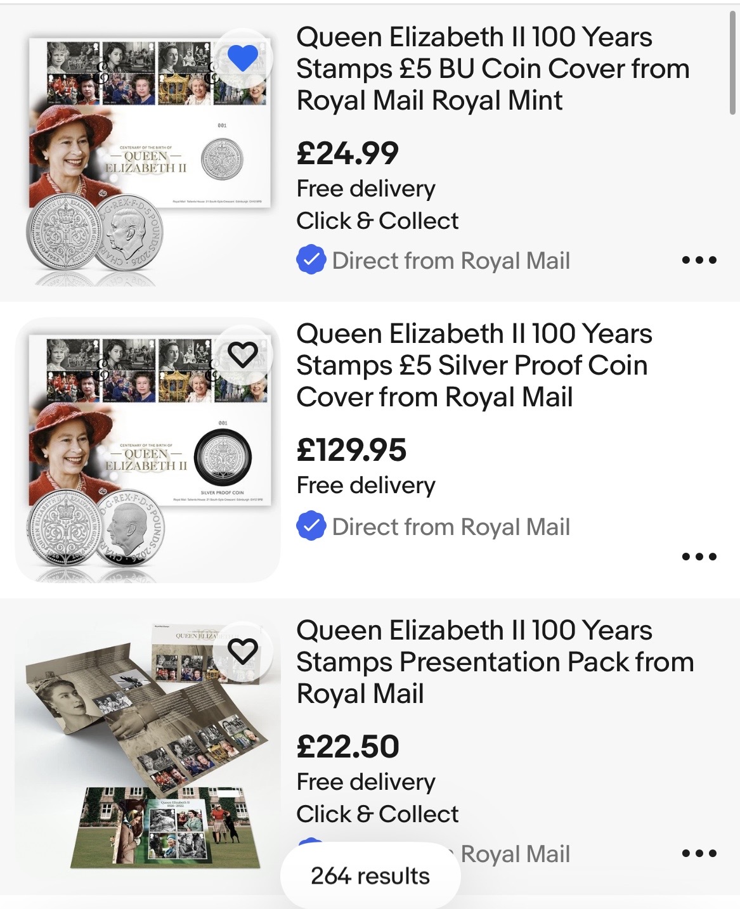Click verified badge on Silver Proof listing
Viewport: 740px width, 909px height.
click(x=311, y=527)
